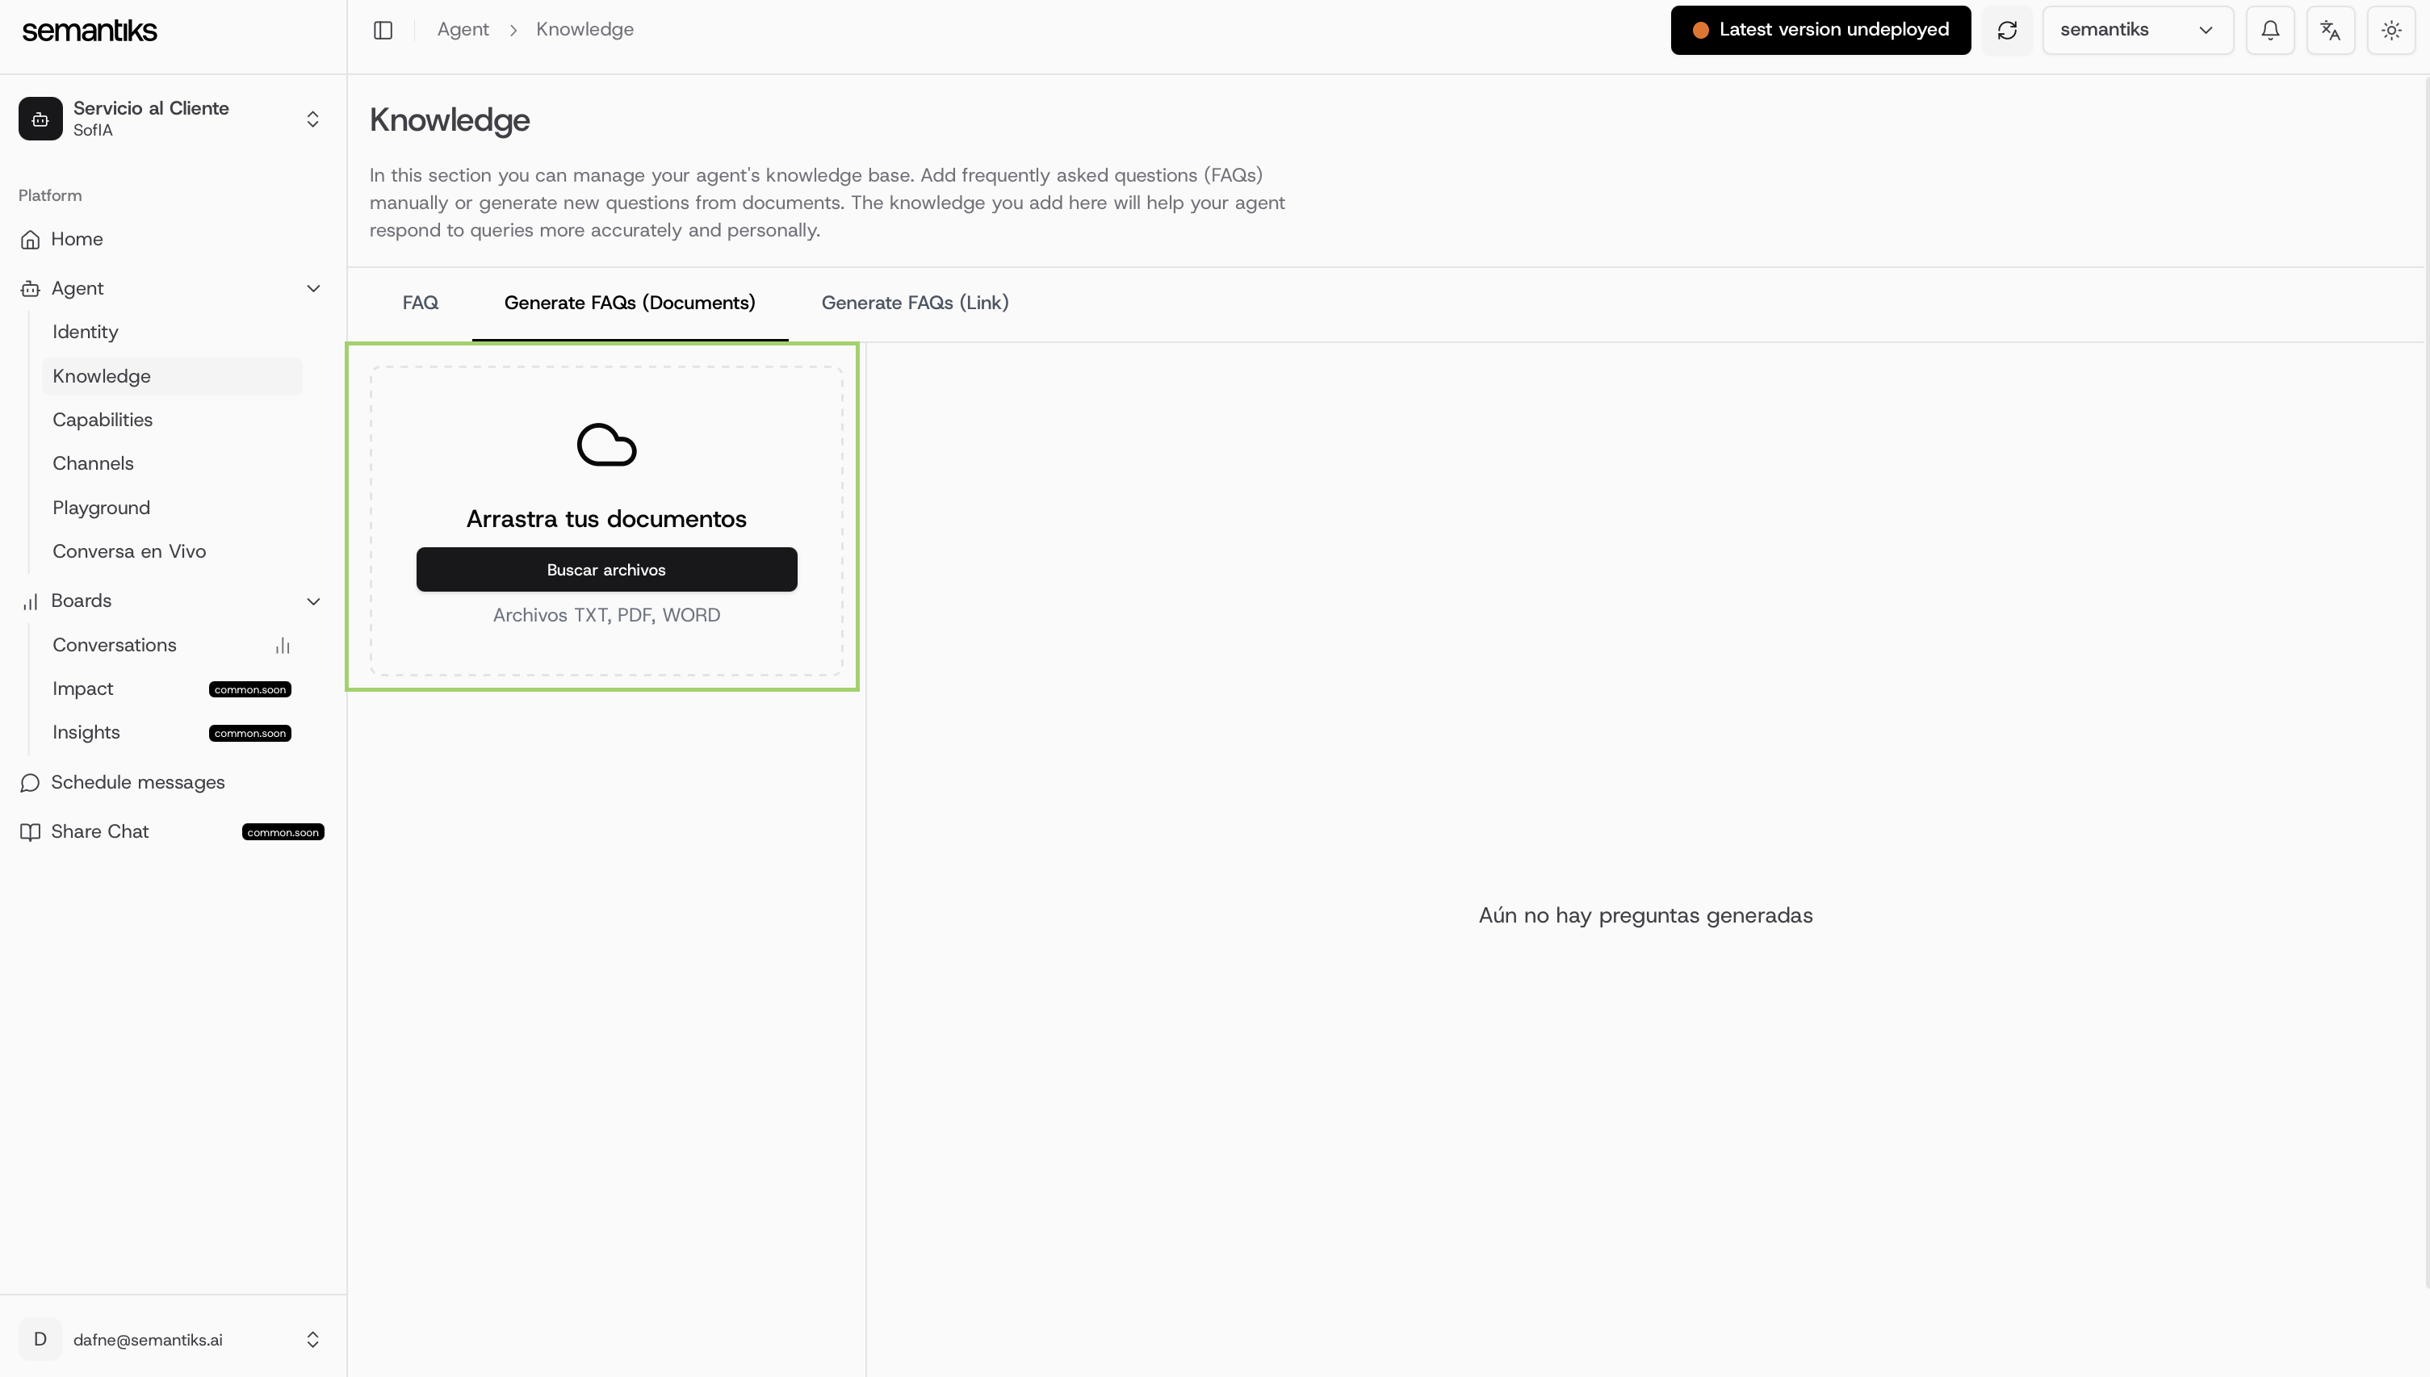The width and height of the screenshot is (2430, 1377).
Task: Open the language translation icon
Action: pos(2331,30)
